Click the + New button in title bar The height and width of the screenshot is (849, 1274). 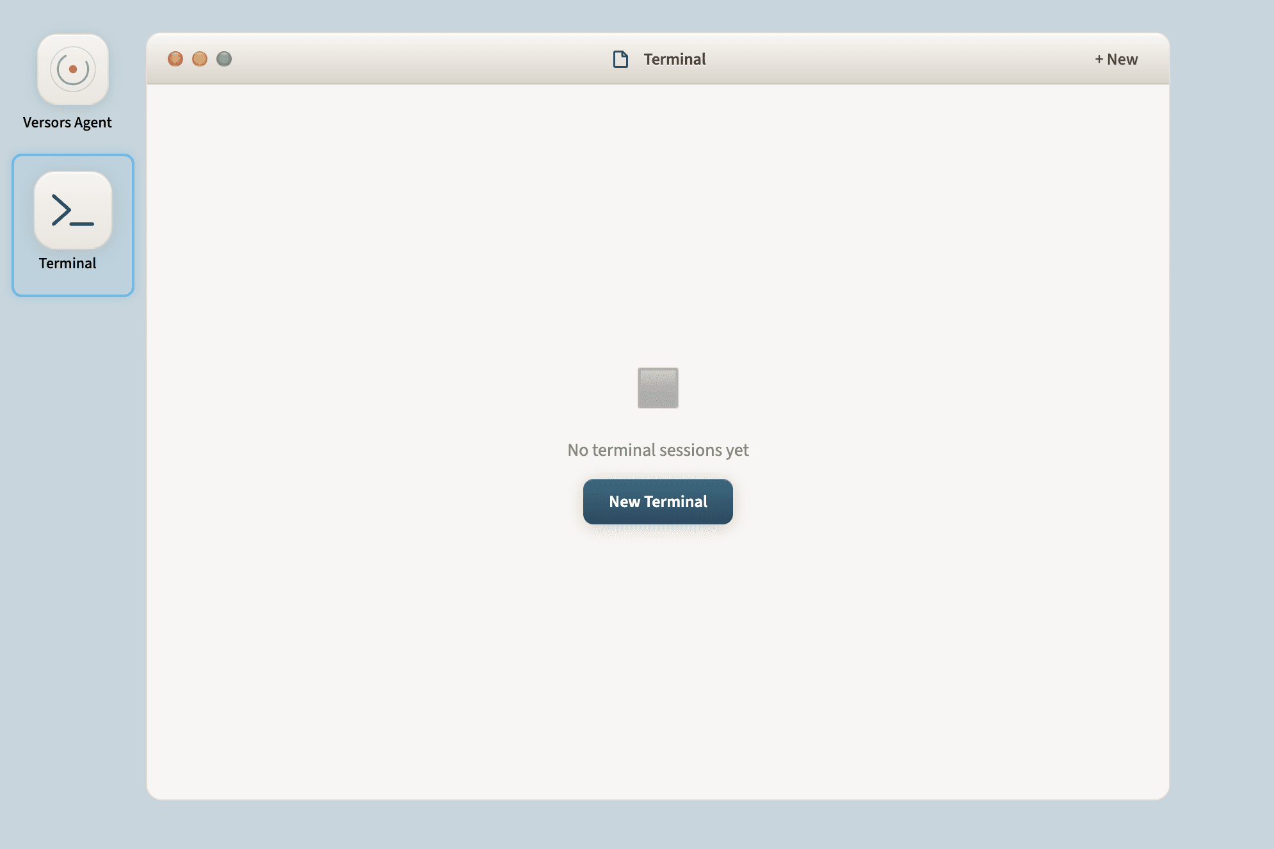pyautogui.click(x=1116, y=59)
